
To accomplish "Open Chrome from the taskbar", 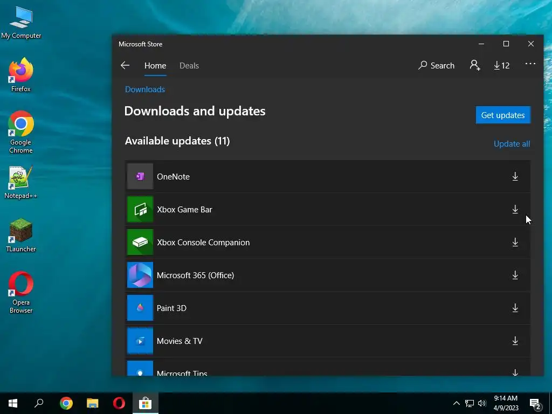I will click(66, 403).
